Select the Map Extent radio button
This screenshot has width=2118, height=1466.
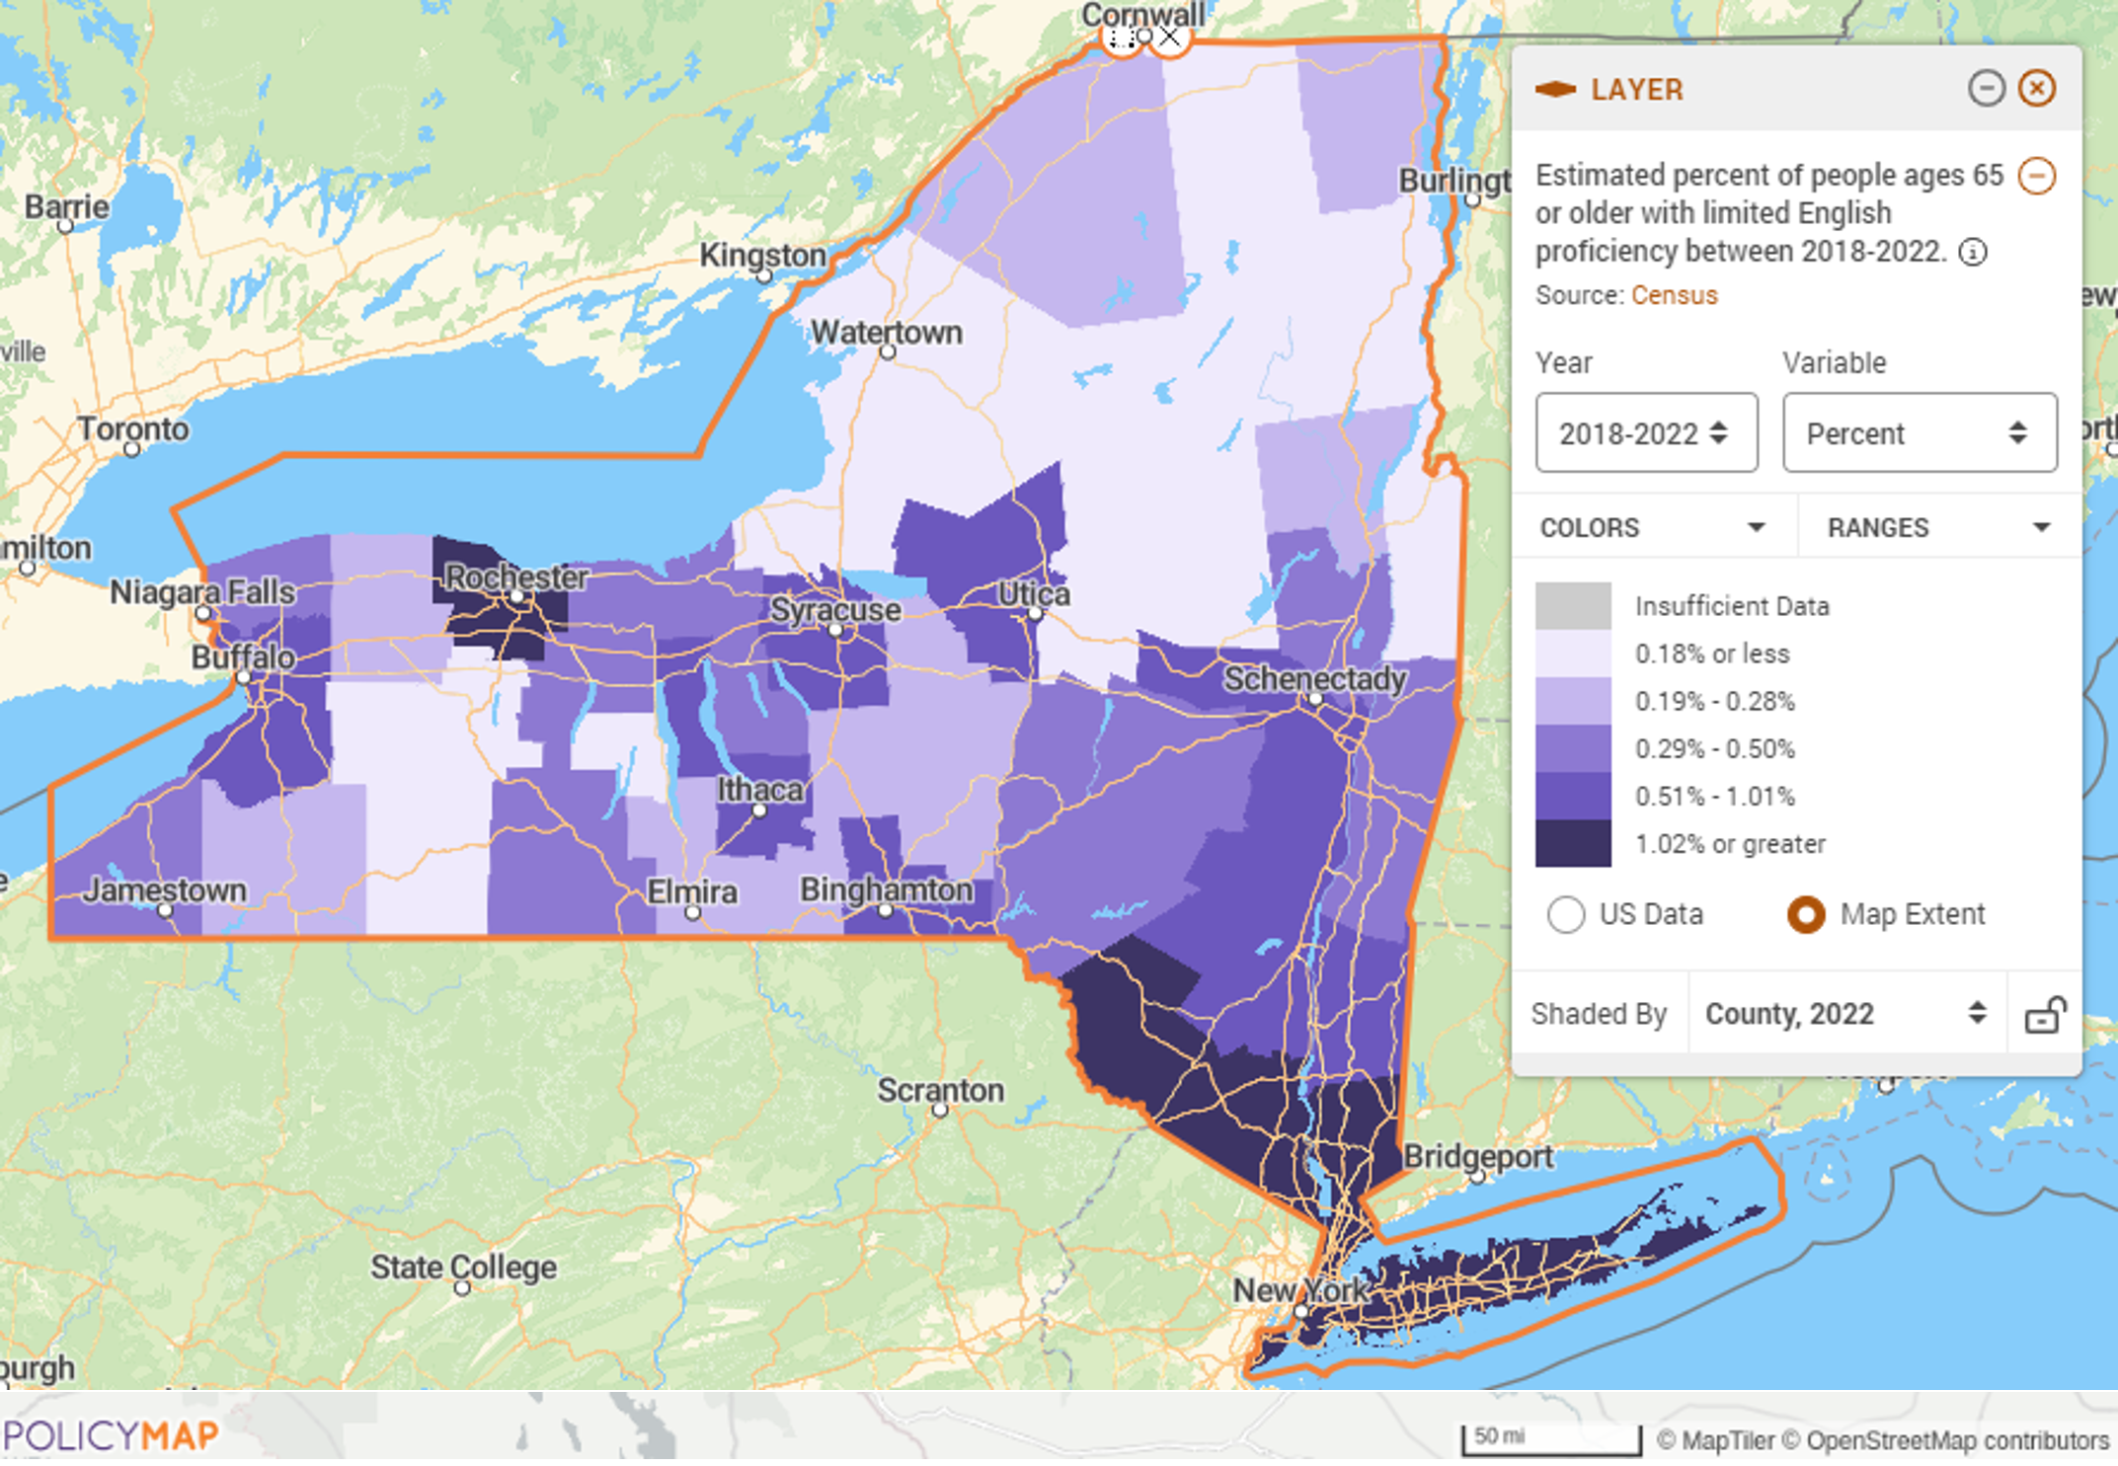pyautogui.click(x=1806, y=914)
